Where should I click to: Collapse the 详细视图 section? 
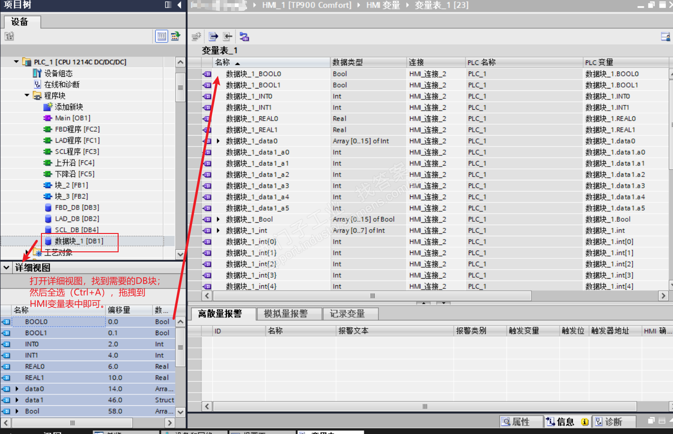[x=6, y=267]
